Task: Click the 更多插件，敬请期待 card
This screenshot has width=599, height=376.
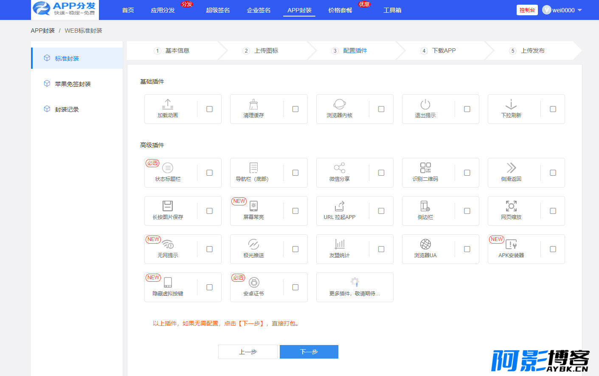Action: (x=355, y=287)
